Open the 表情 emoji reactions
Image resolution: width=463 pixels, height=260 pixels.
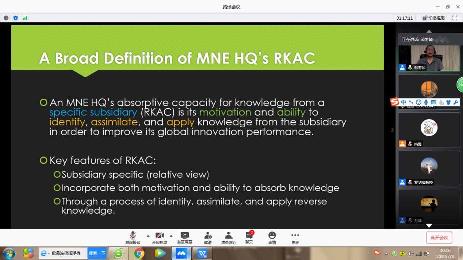[x=272, y=238]
